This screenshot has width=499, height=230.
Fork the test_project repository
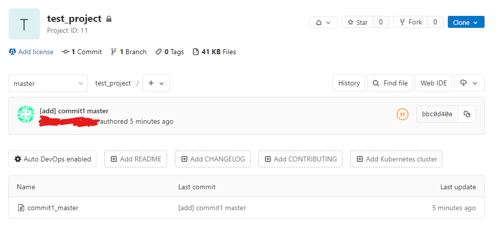410,22
